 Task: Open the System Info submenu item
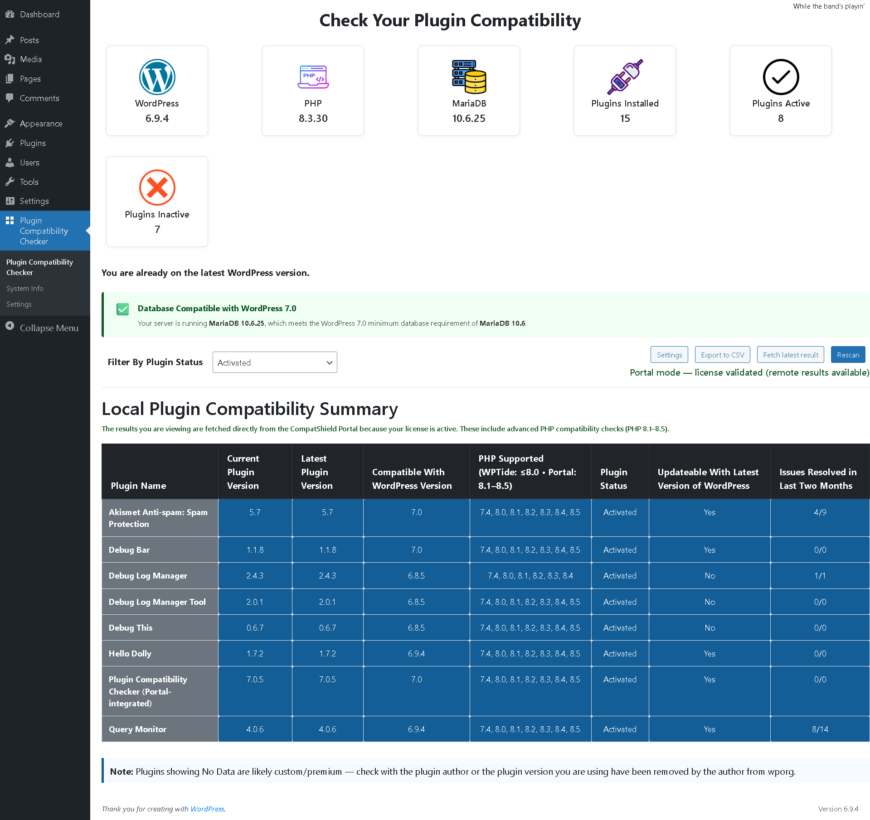tap(25, 289)
